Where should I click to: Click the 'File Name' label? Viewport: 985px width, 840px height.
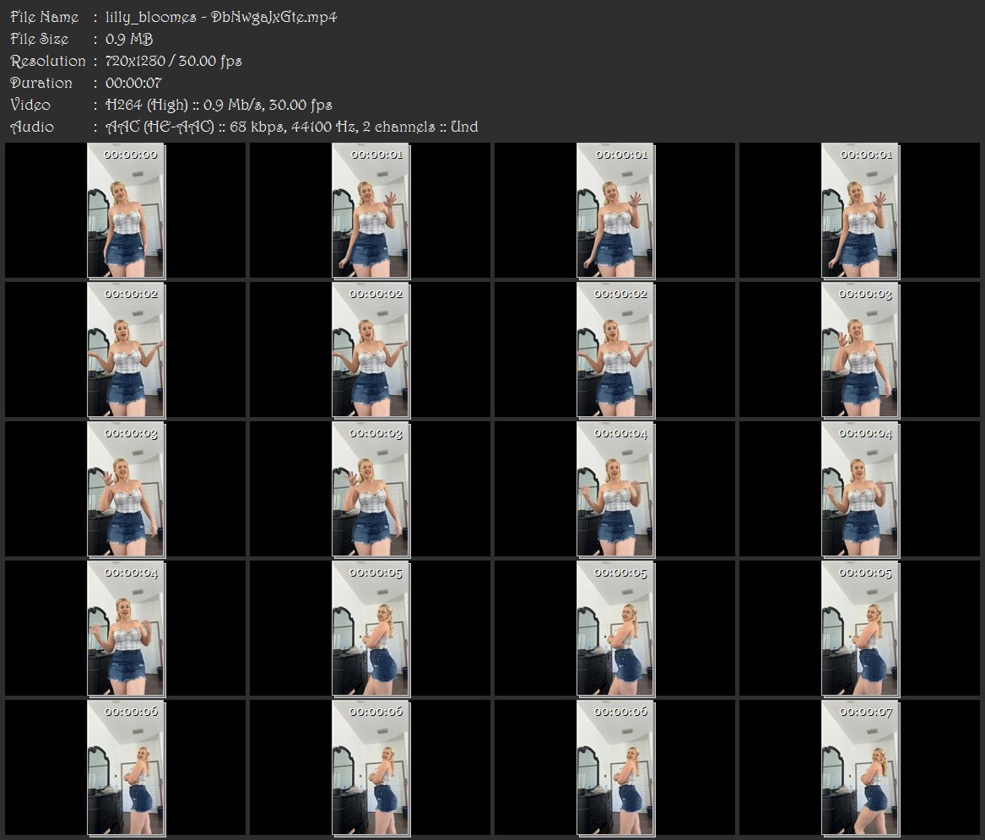pos(45,17)
